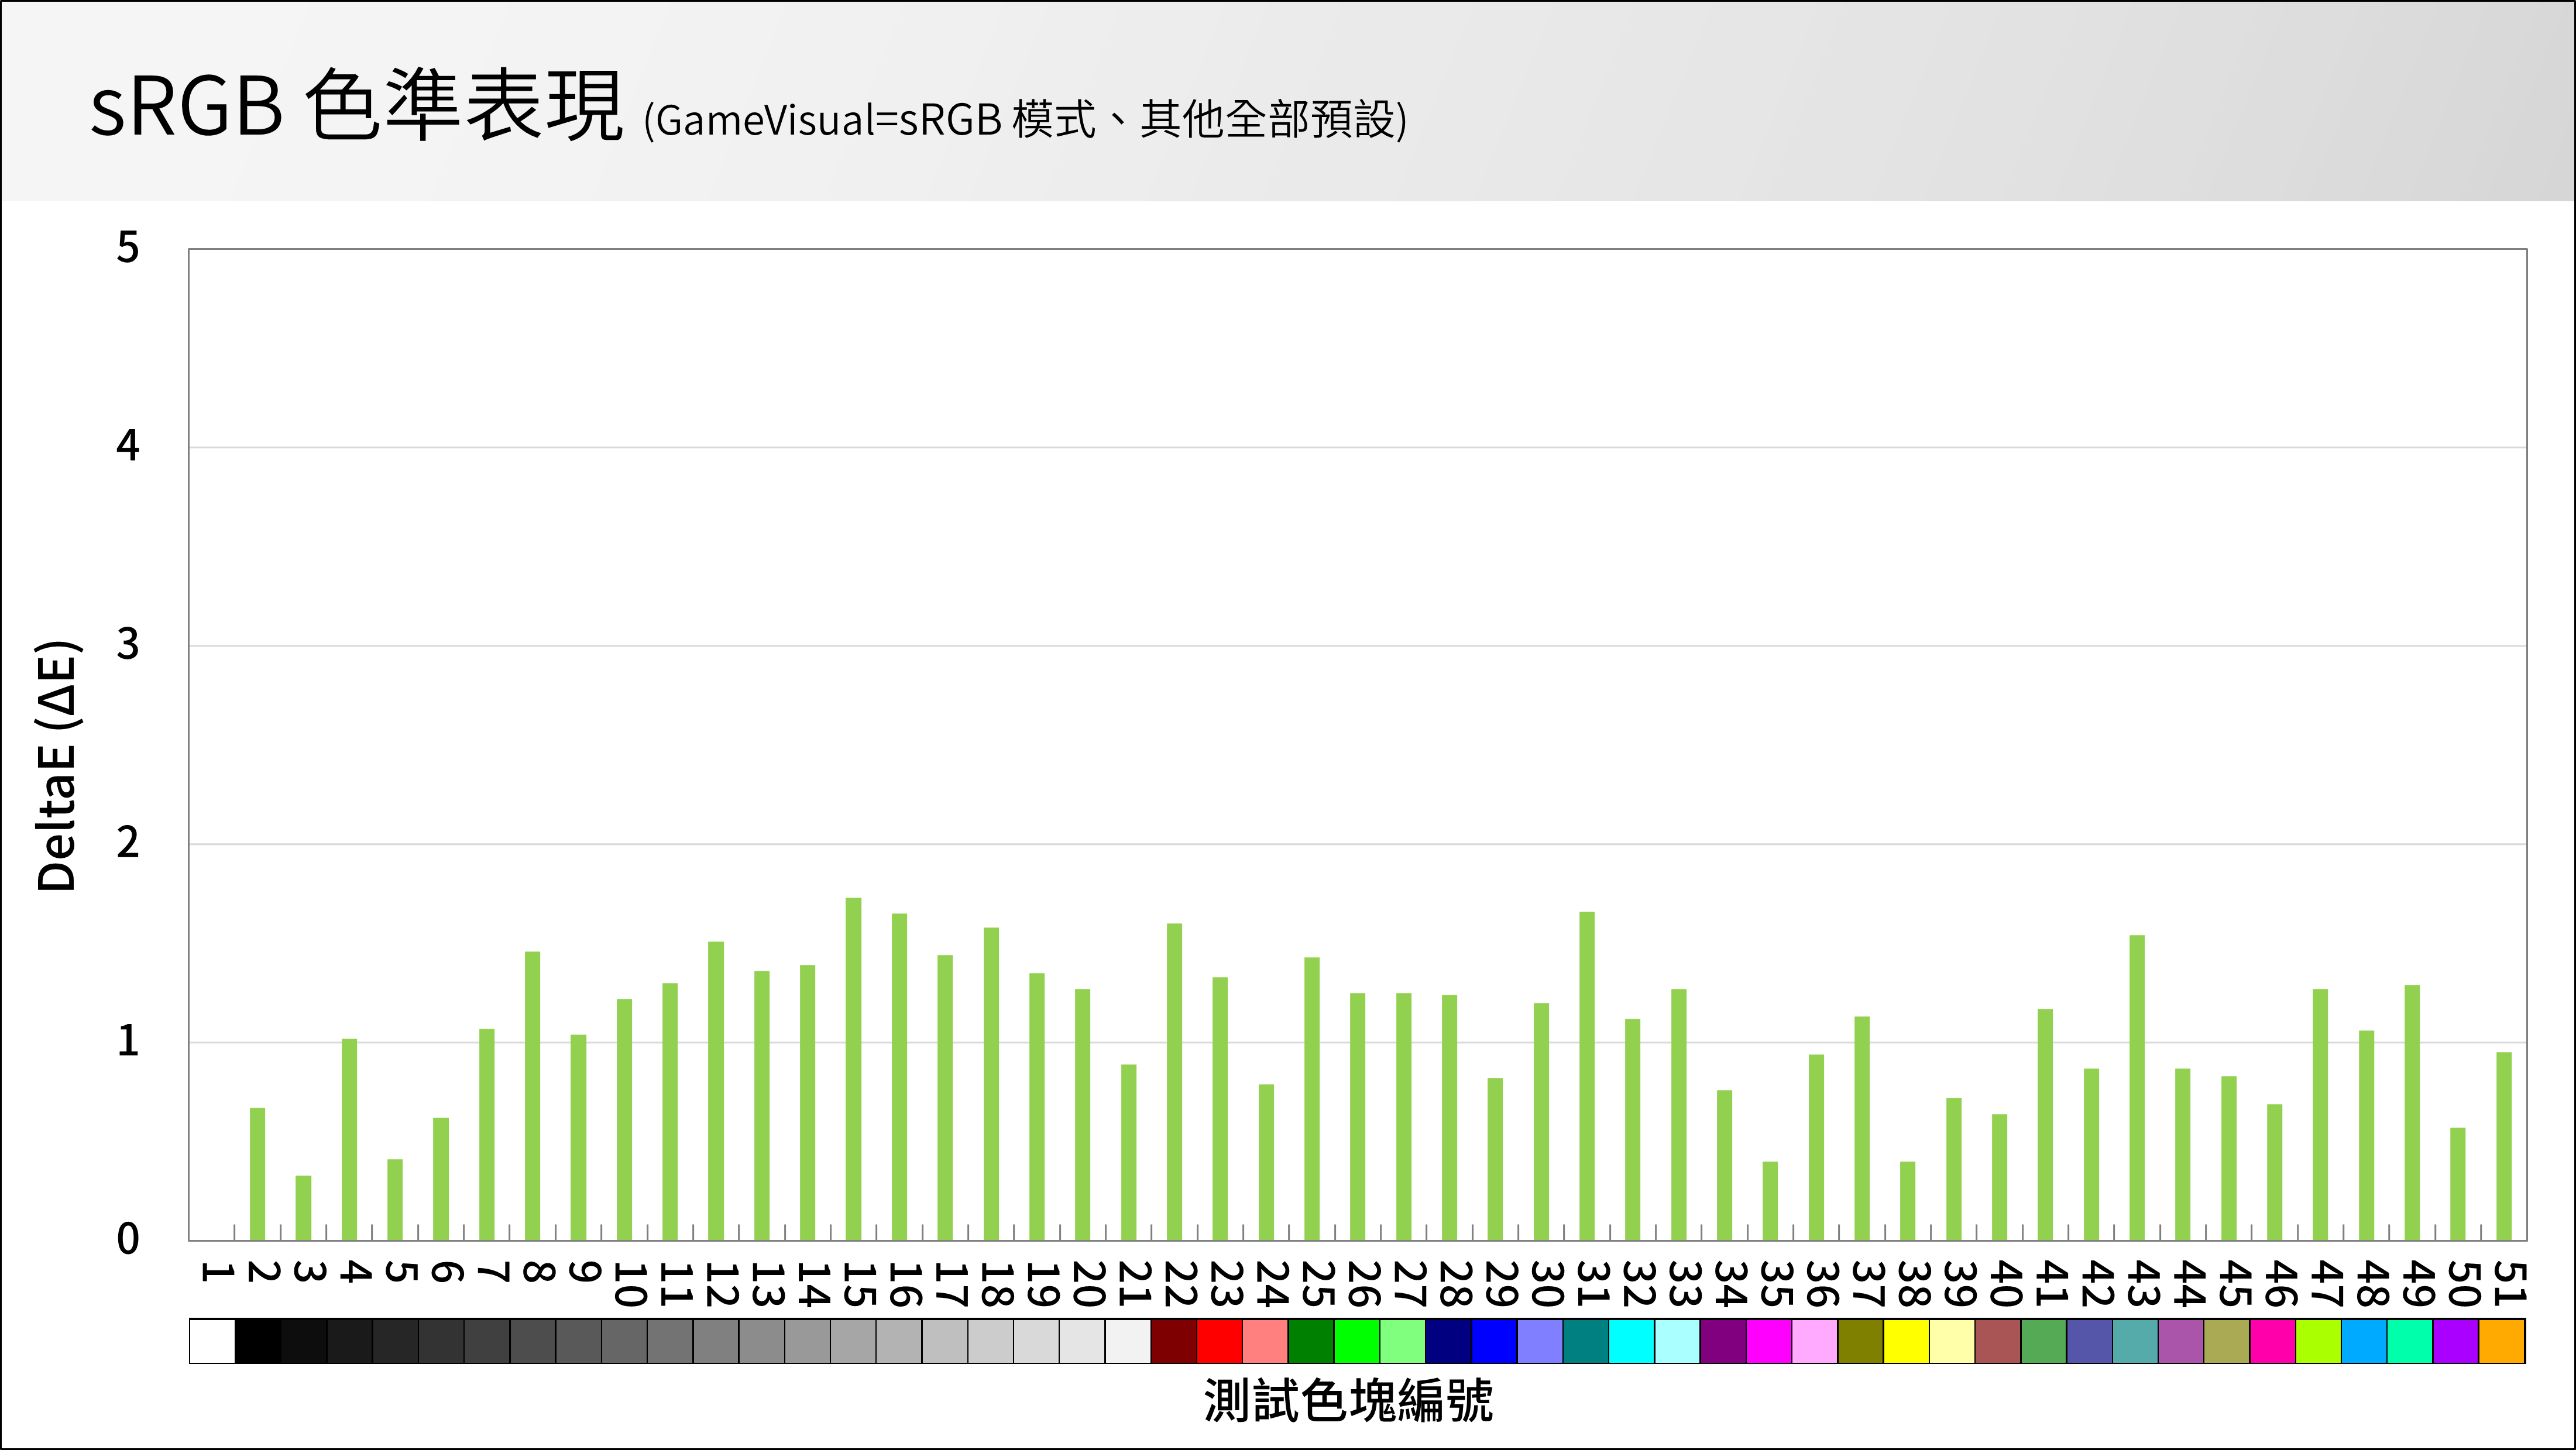Image resolution: width=2576 pixels, height=1450 pixels.
Task: Click the short bar above number 35
Action: pos(1769,1201)
